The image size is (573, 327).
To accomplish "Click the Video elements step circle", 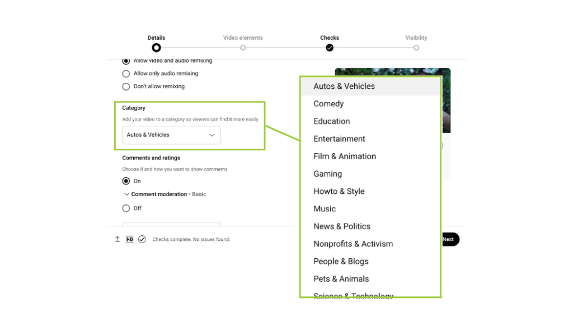I will (x=243, y=48).
